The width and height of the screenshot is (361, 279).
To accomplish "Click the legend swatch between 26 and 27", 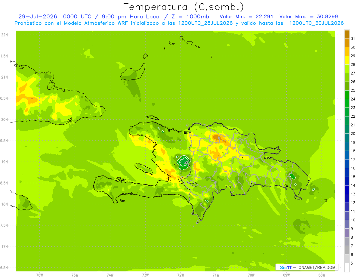I will tap(347, 78).
